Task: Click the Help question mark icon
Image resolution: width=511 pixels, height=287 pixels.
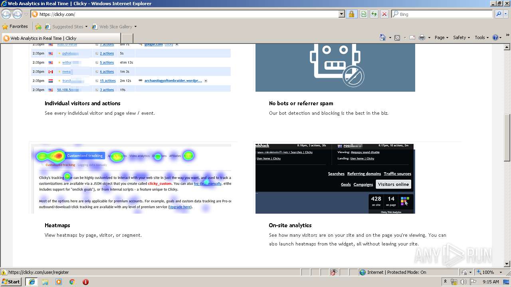Action: tap(495, 37)
